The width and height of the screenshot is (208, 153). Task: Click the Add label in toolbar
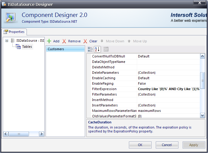56,41
